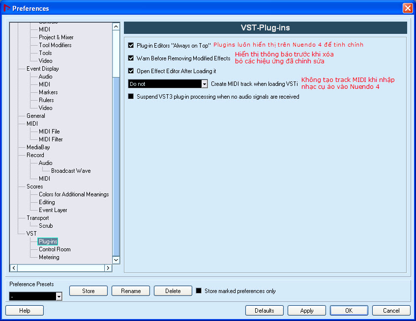Select the MIDI entry above Project & Mixer
Image resolution: width=416 pixels, height=321 pixels.
[44, 29]
